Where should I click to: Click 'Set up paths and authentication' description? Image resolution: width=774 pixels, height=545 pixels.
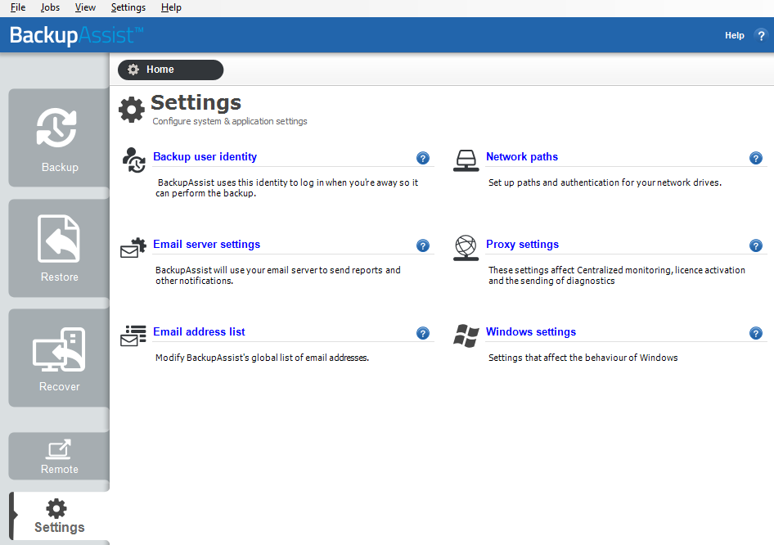point(605,182)
